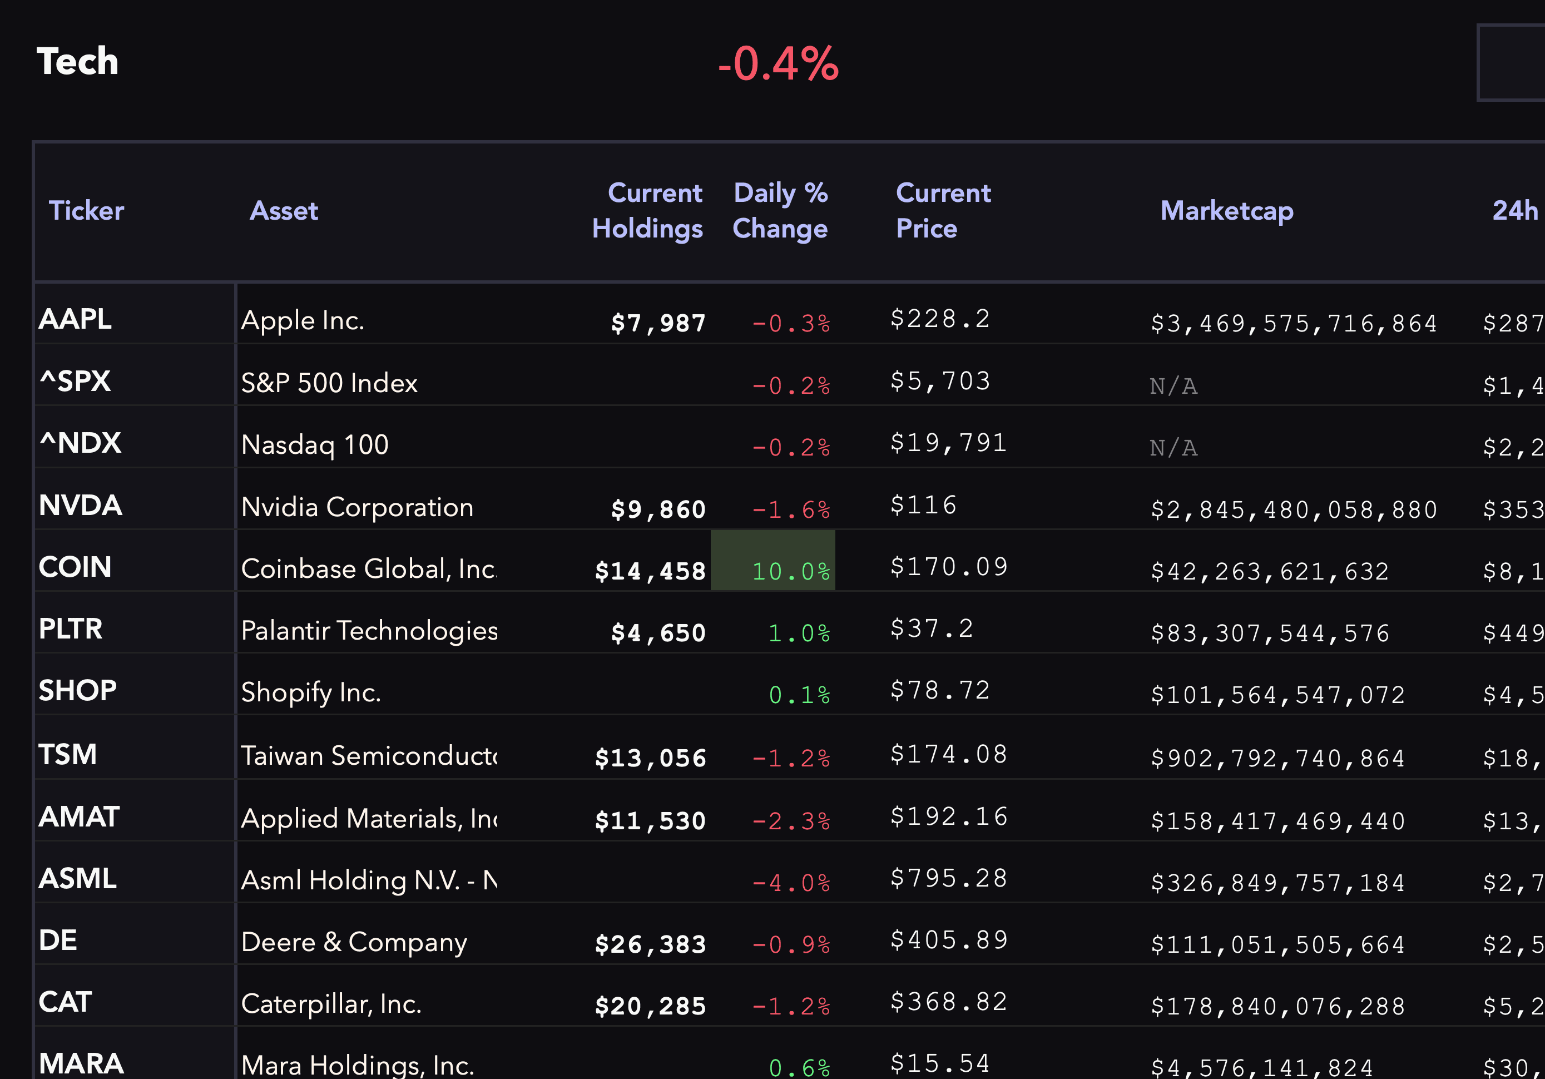The height and width of the screenshot is (1079, 1545).
Task: Click the $20,285 holdings value
Action: (650, 1007)
